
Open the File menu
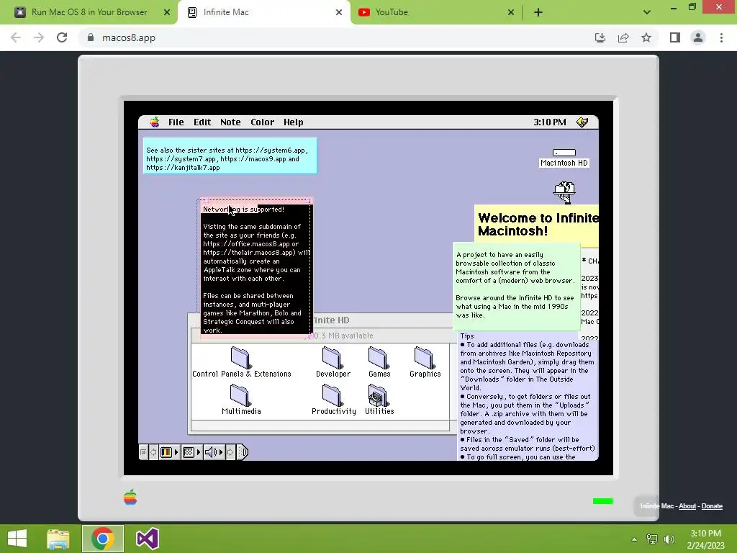(x=176, y=122)
